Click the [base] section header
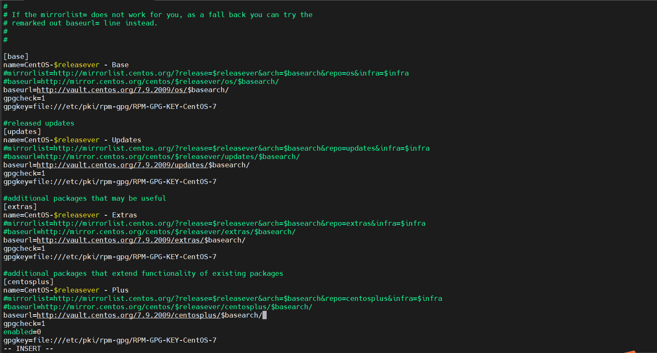Image resolution: width=657 pixels, height=353 pixels. point(16,57)
